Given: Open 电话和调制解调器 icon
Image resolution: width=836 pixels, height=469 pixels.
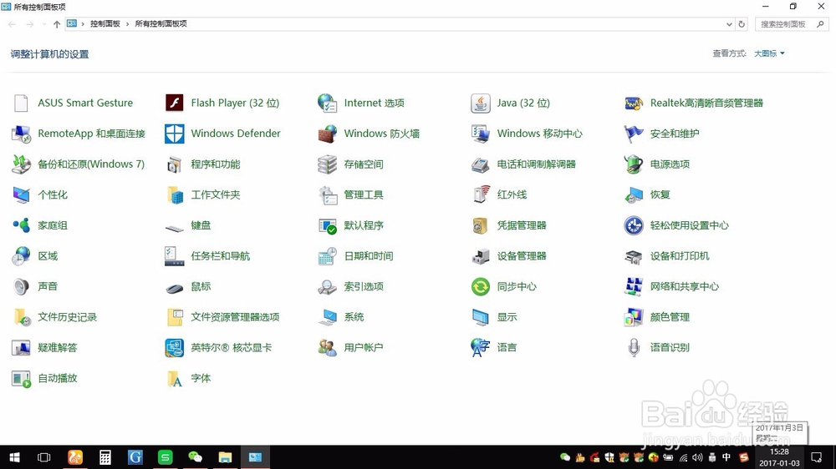Looking at the screenshot, I should pyautogui.click(x=481, y=164).
